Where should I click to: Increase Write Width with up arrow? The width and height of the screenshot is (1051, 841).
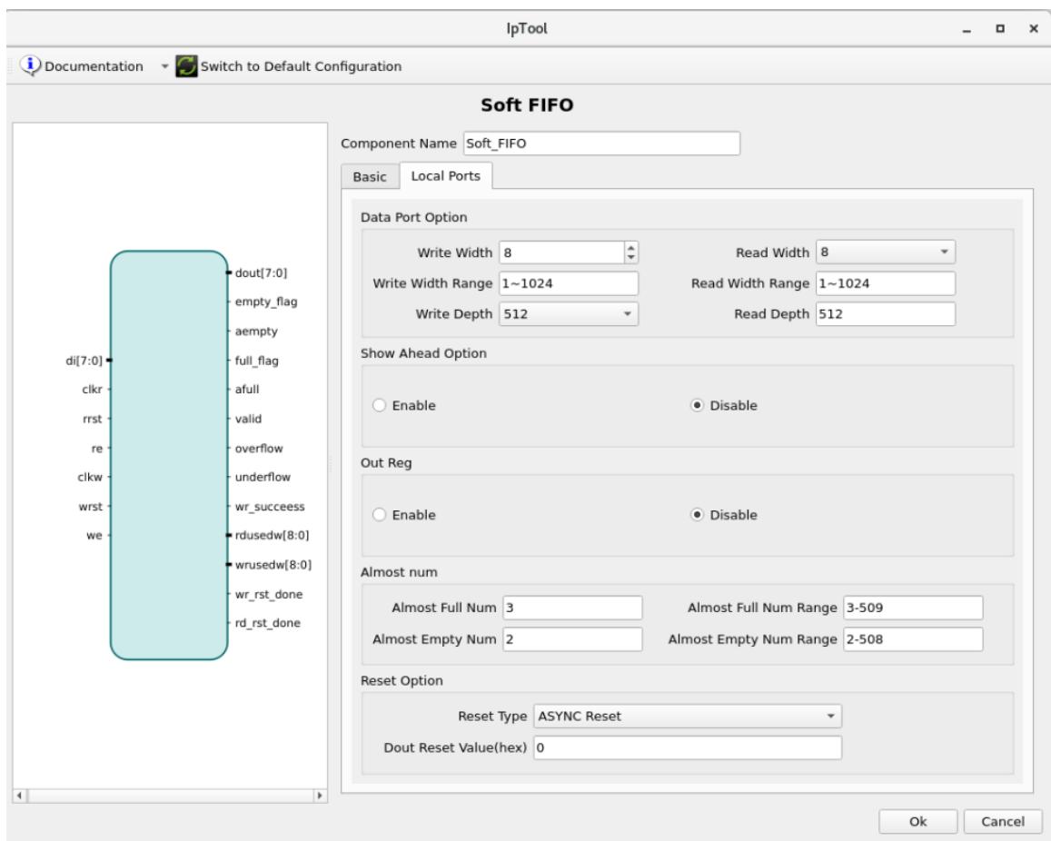tap(630, 247)
